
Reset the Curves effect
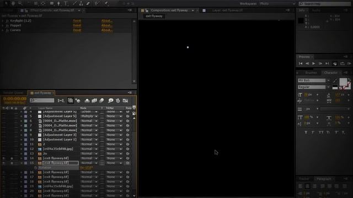coord(77,30)
